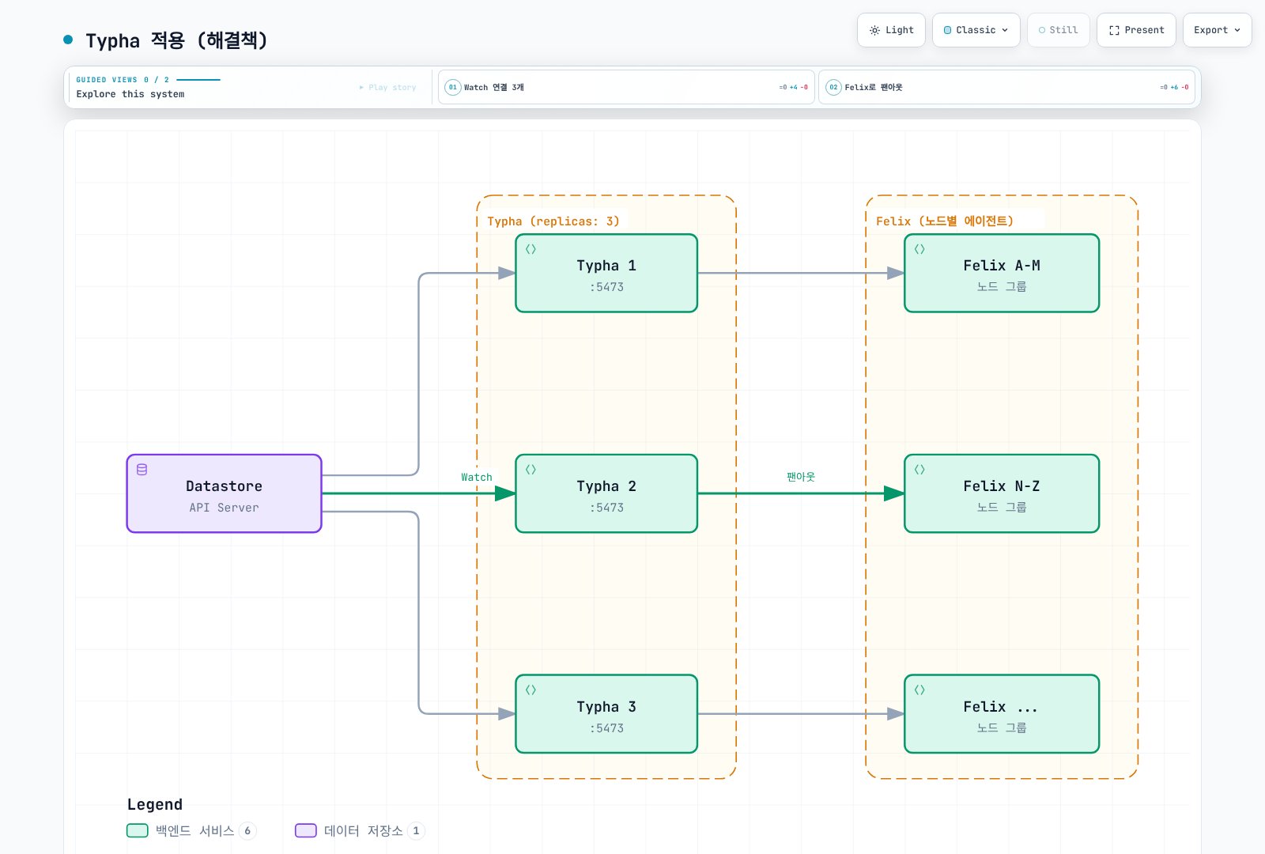The width and height of the screenshot is (1265, 854).
Task: Select the Felix ... 노드 그룹 node
Action: 1002,714
